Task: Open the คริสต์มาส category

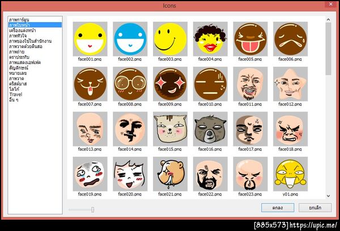Action: pyautogui.click(x=18, y=84)
